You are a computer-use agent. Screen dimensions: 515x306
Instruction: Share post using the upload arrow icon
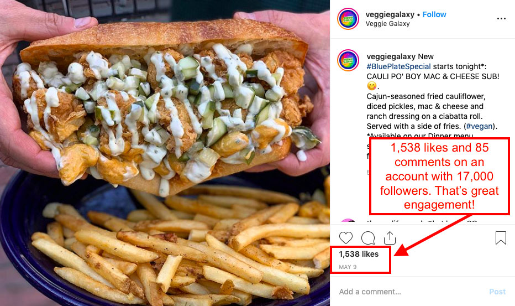click(390, 238)
